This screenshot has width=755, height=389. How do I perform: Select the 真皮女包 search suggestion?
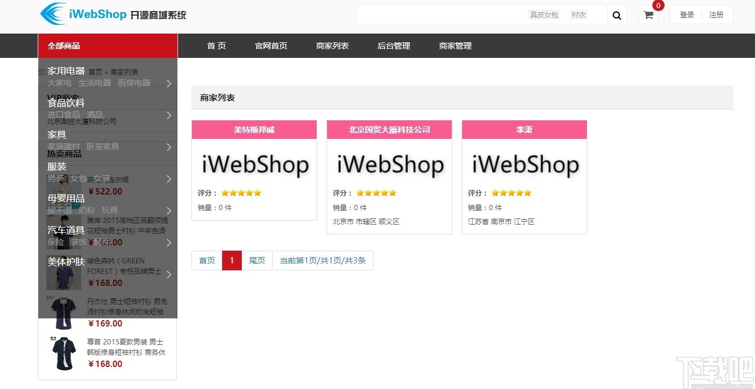(x=544, y=14)
